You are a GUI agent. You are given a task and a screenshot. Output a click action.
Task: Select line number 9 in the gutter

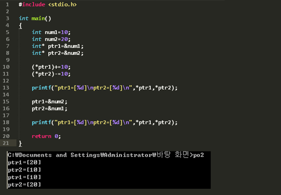tap(7, 60)
